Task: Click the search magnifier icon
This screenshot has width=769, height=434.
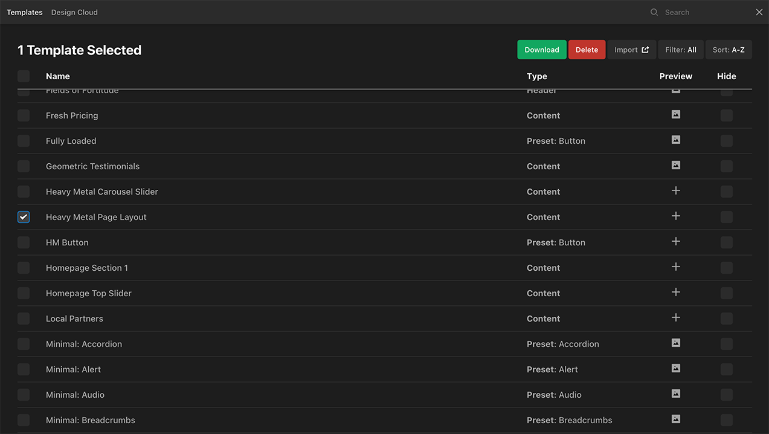Action: (654, 12)
